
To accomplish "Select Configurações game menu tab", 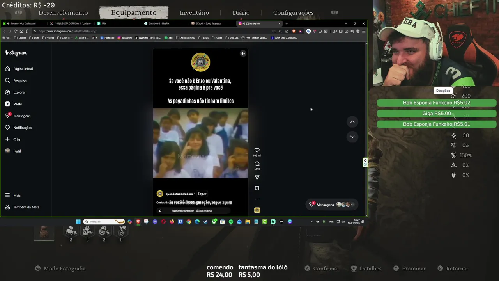I will coord(293,13).
